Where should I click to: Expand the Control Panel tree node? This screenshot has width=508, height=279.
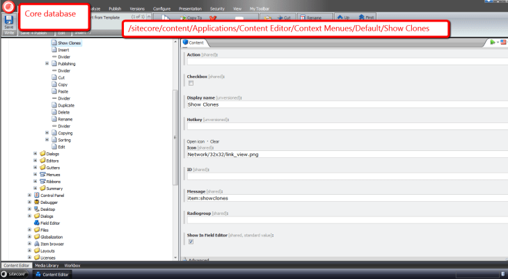[29, 195]
